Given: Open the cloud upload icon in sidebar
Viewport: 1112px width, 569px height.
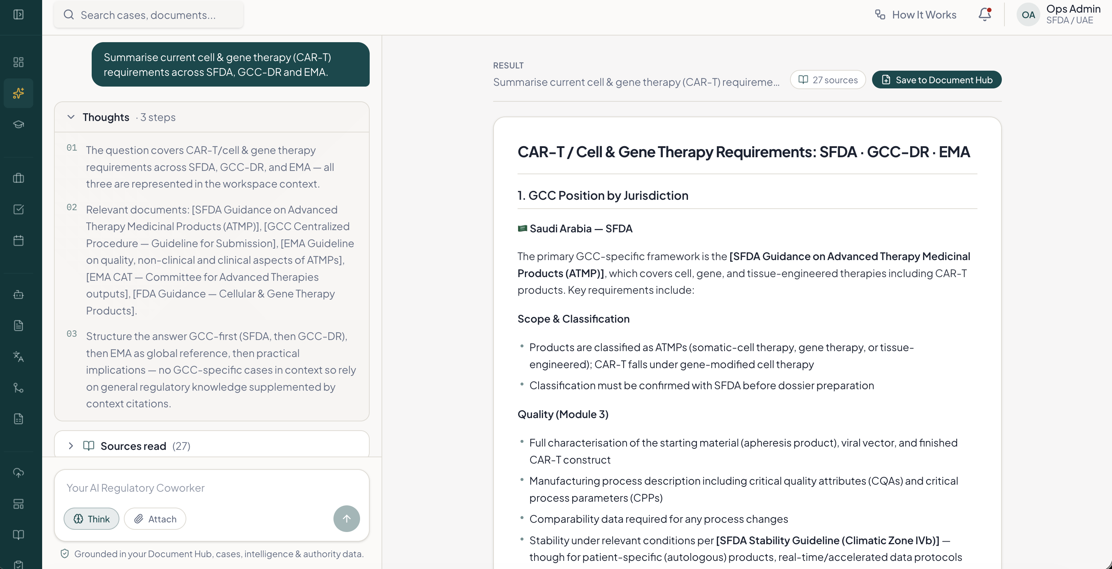Looking at the screenshot, I should point(18,473).
